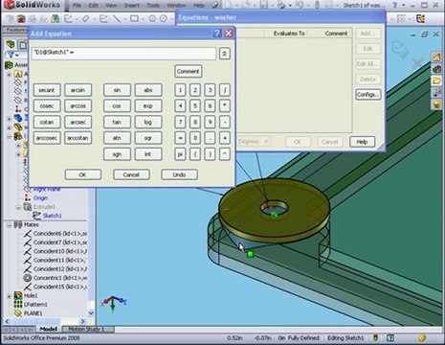The image size is (445, 345).
Task: Click the Sketch tool icon in toolbar
Action: point(68,19)
